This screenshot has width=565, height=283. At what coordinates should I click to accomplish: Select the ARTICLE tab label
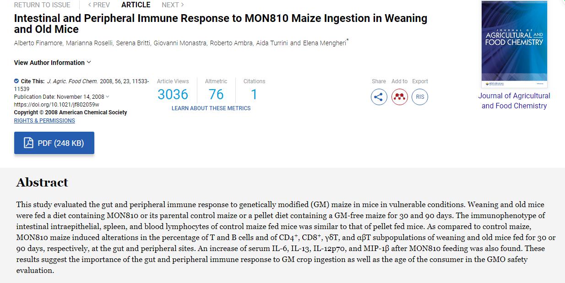coord(136,5)
